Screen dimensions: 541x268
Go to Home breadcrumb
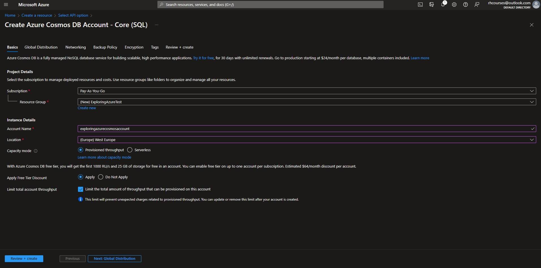[10, 15]
